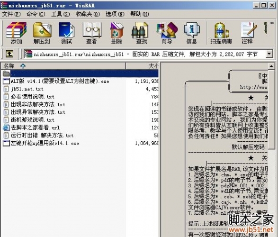Open the 收藏夹(O) menu
This screenshot has width=278, height=237.
coord(88,14)
